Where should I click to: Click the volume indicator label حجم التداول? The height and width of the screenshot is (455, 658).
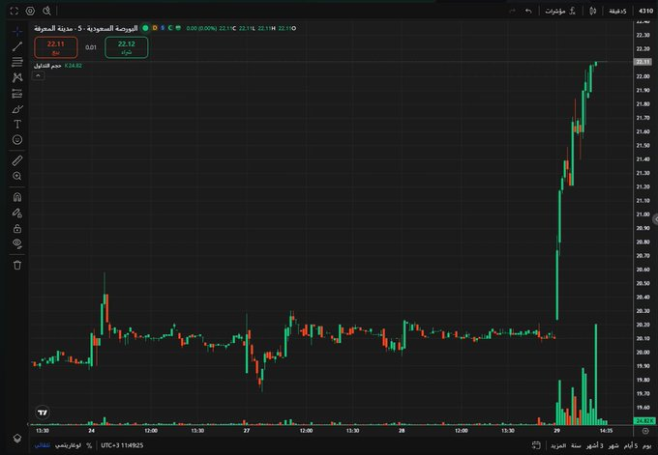47,66
